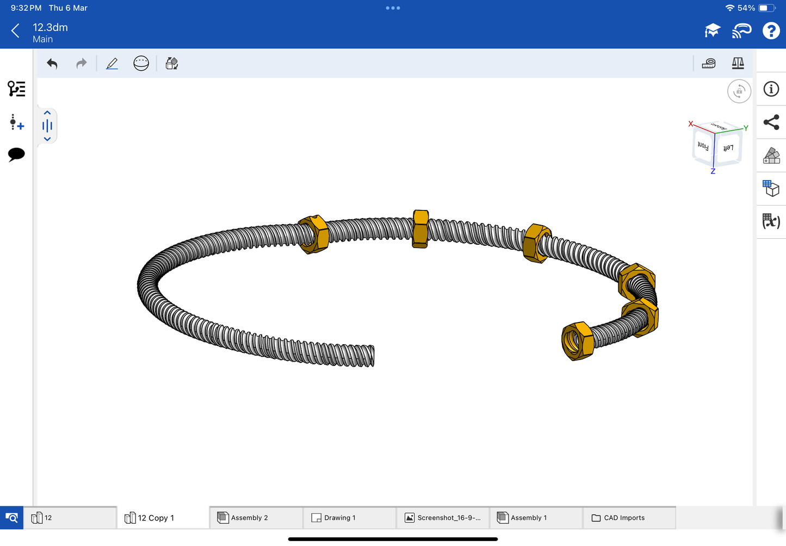786x546 pixels.
Task: Open the Help question mark
Action: point(771,31)
